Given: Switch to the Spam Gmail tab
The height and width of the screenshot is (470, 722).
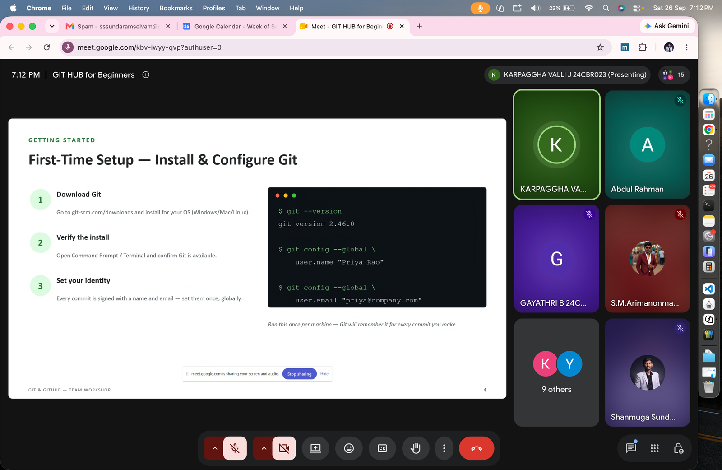Looking at the screenshot, I should 118,27.
